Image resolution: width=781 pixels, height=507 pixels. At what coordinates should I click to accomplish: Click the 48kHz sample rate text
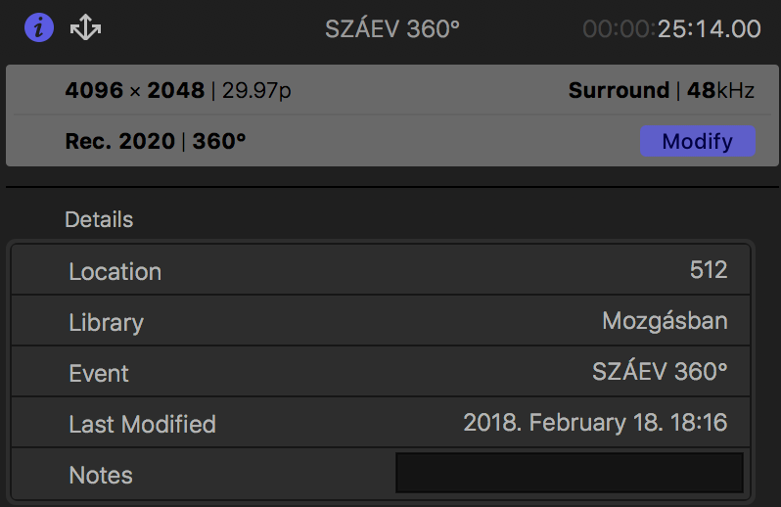tap(720, 90)
